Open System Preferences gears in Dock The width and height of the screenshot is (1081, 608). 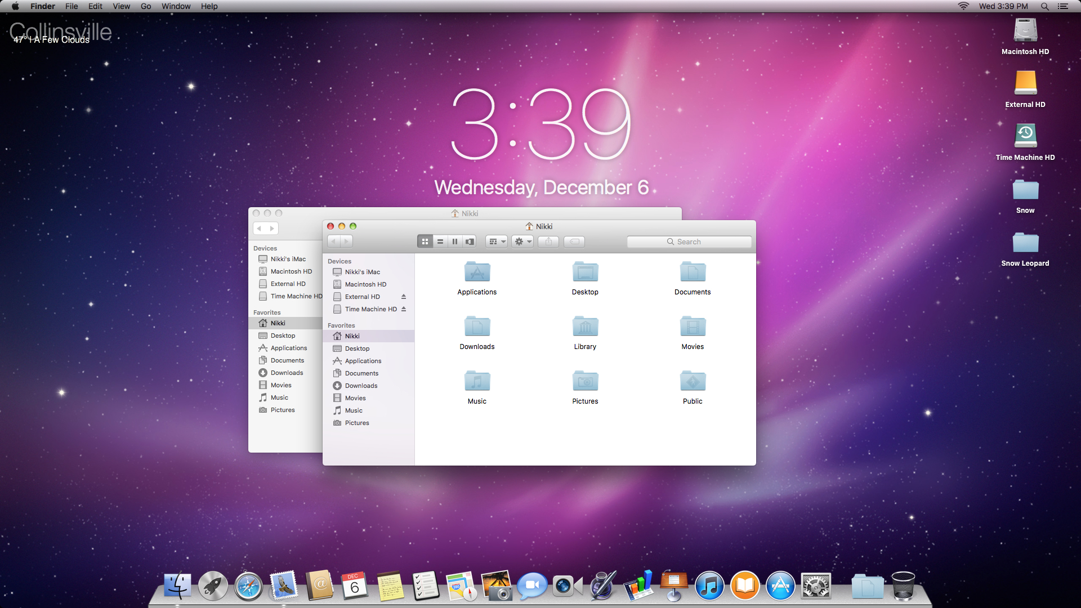pyautogui.click(x=816, y=586)
